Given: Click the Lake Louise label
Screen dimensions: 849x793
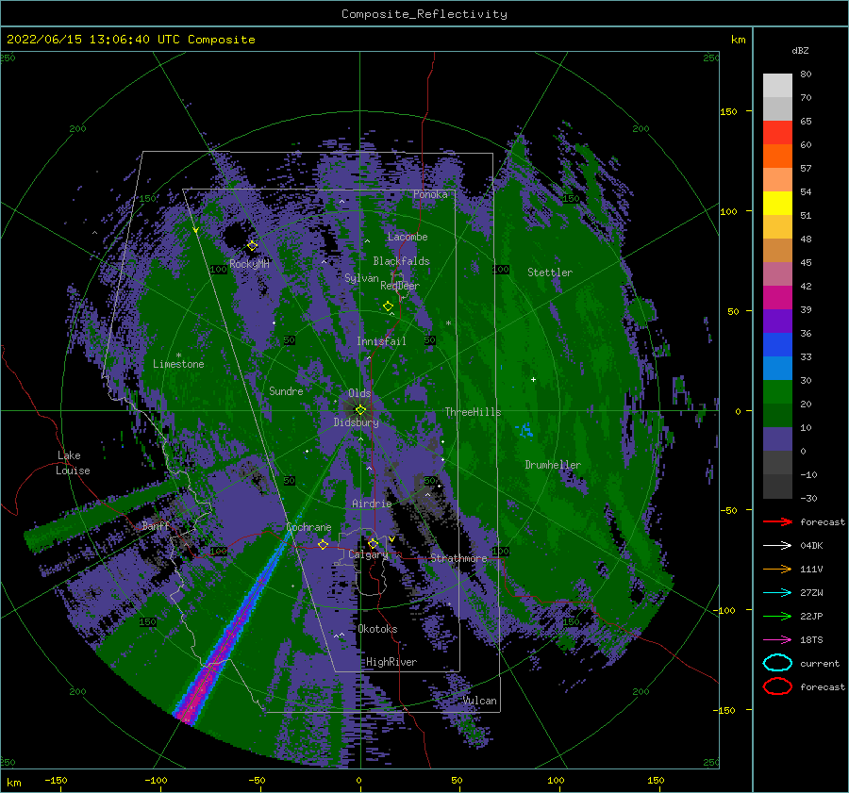Looking at the screenshot, I should [x=73, y=463].
